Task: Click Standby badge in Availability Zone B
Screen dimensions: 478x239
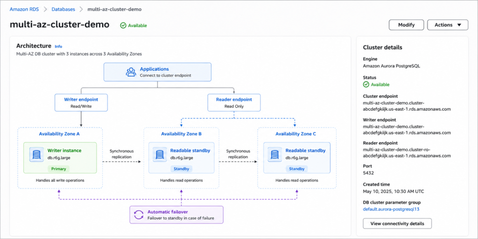Action: 181,169
